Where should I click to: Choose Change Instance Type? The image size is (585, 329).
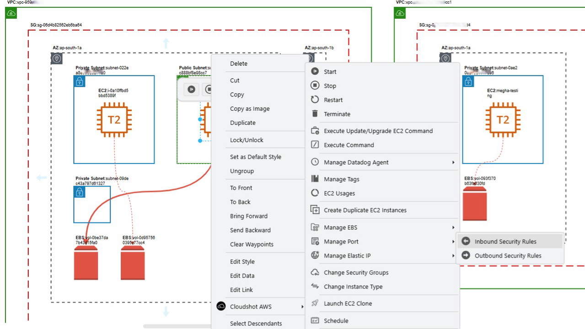click(353, 287)
